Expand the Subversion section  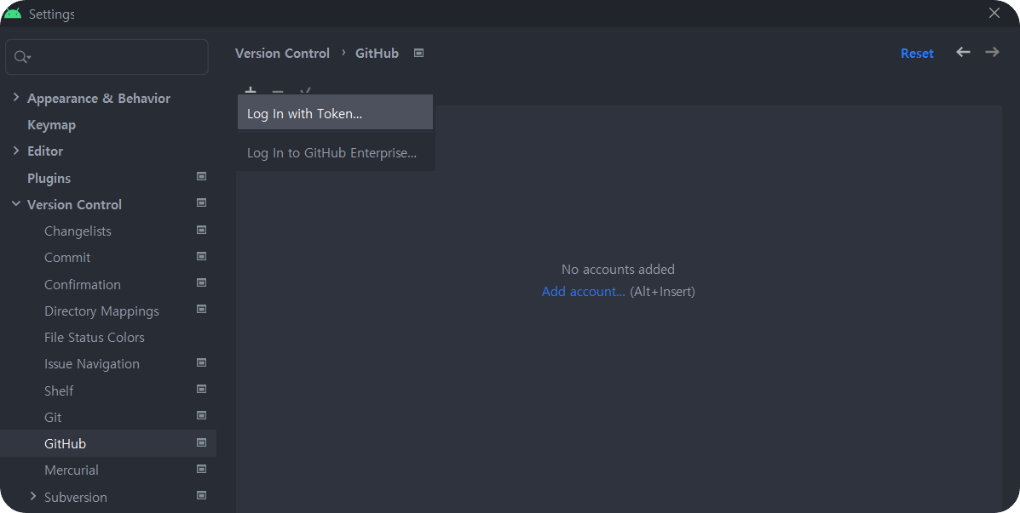pos(33,496)
